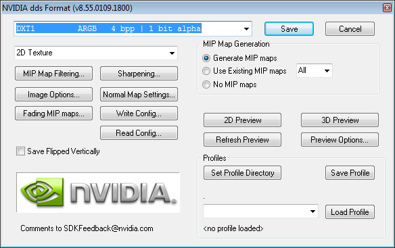Open Preview Options dialog
This screenshot has width=395, height=248.
(x=340, y=139)
